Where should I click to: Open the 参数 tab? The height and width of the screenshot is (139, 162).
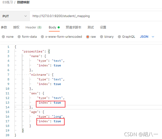4,27
